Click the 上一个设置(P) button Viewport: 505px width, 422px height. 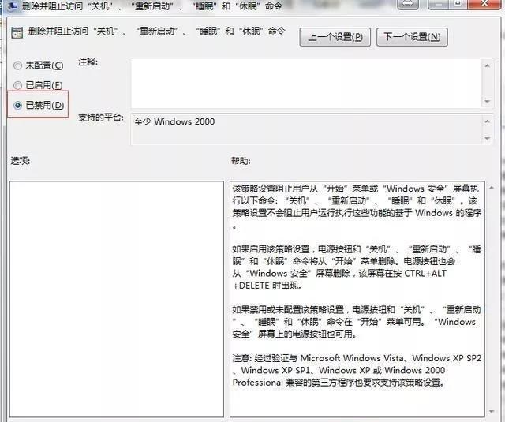pos(335,37)
